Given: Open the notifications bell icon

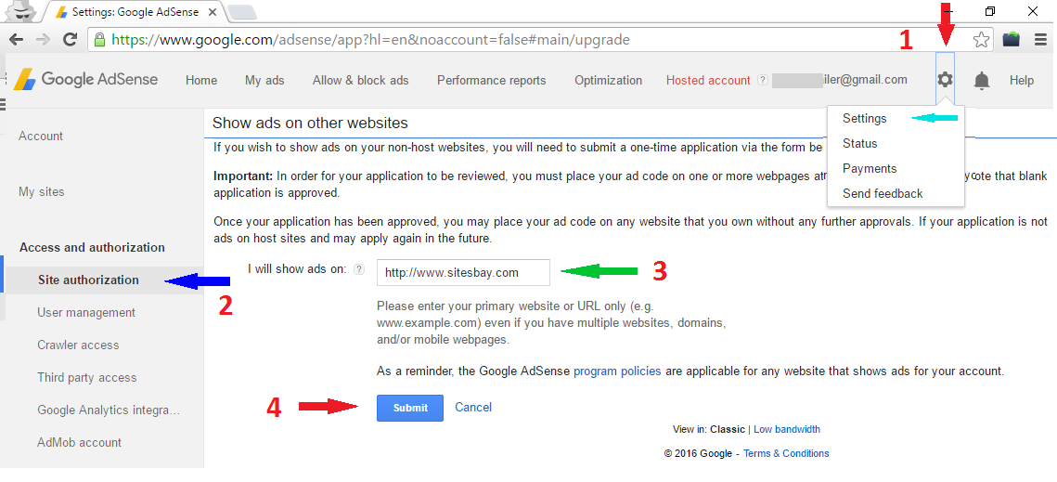Looking at the screenshot, I should (982, 81).
